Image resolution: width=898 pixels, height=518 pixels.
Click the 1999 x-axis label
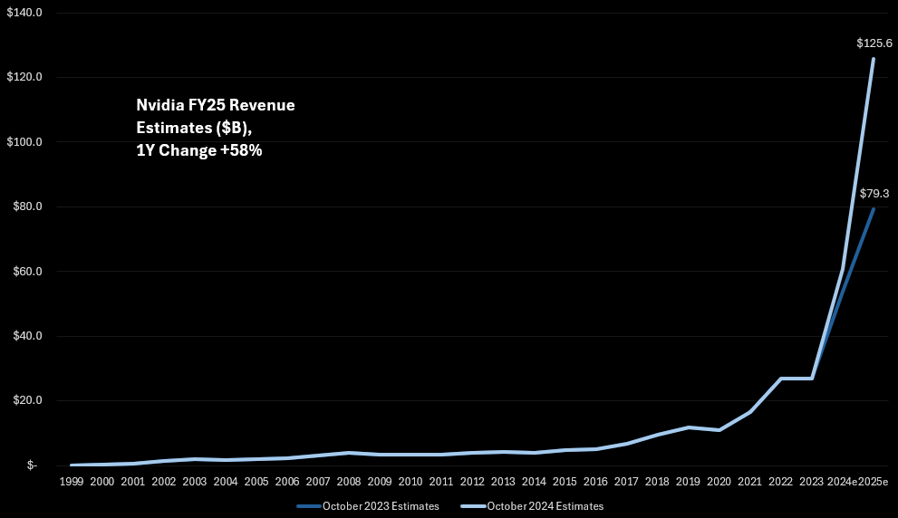71,482
